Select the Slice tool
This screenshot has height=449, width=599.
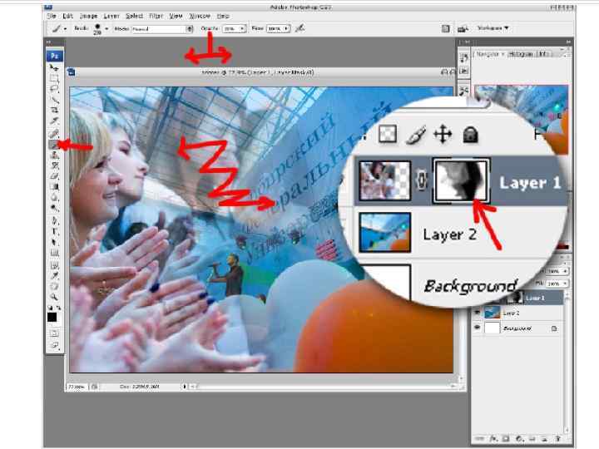[54, 121]
